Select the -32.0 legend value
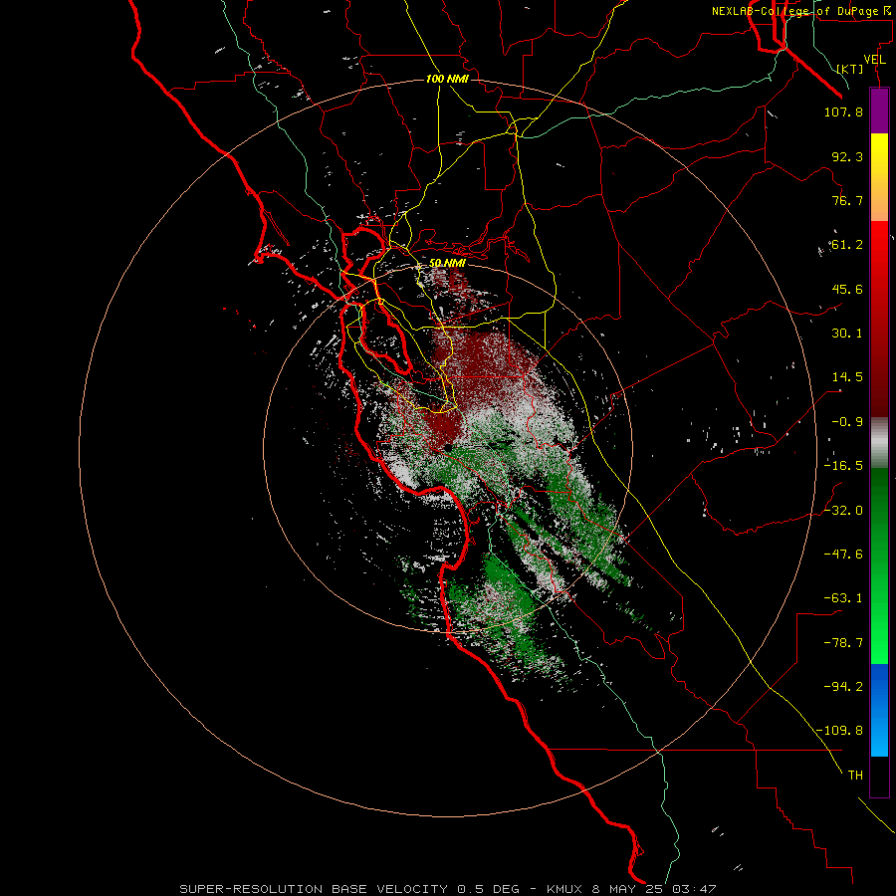This screenshot has width=896, height=896. (843, 511)
